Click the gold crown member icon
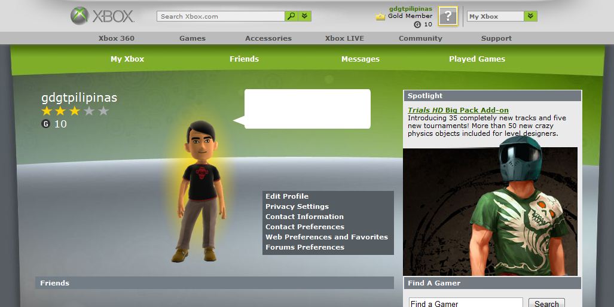The image size is (614, 307). coord(380,17)
